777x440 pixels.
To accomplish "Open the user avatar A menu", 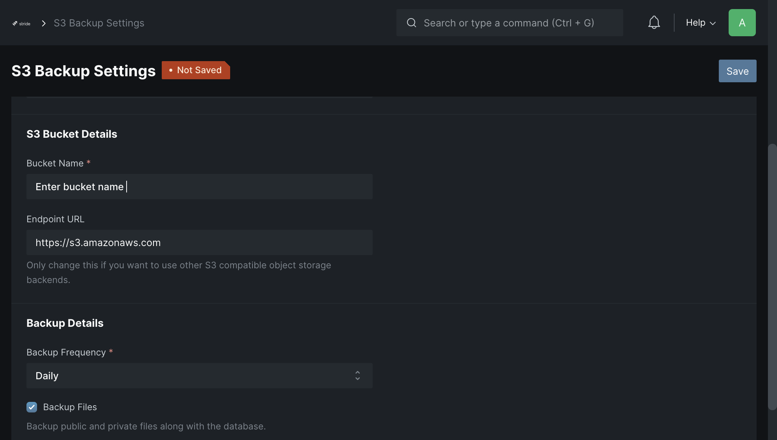I will [742, 23].
